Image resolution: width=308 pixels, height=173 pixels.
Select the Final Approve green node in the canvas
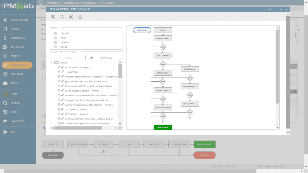(163, 127)
